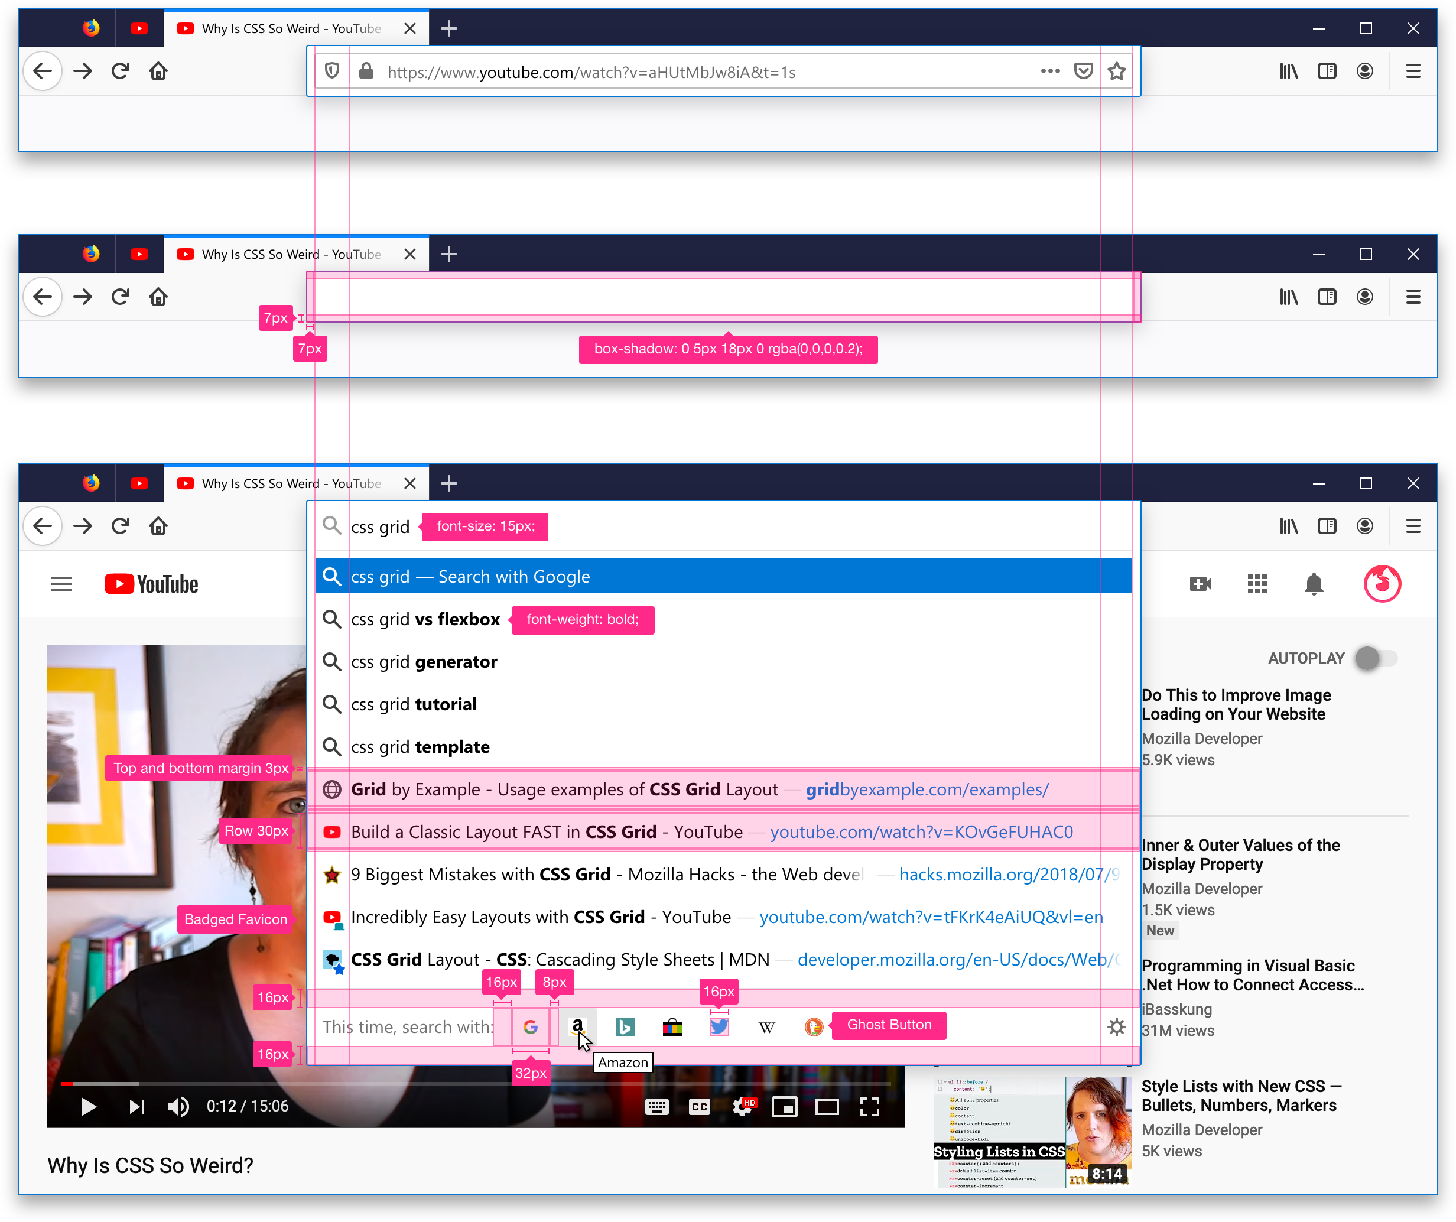Search with eBay one-off engine icon
Image resolution: width=1456 pixels, height=1222 pixels.
[x=672, y=1026]
